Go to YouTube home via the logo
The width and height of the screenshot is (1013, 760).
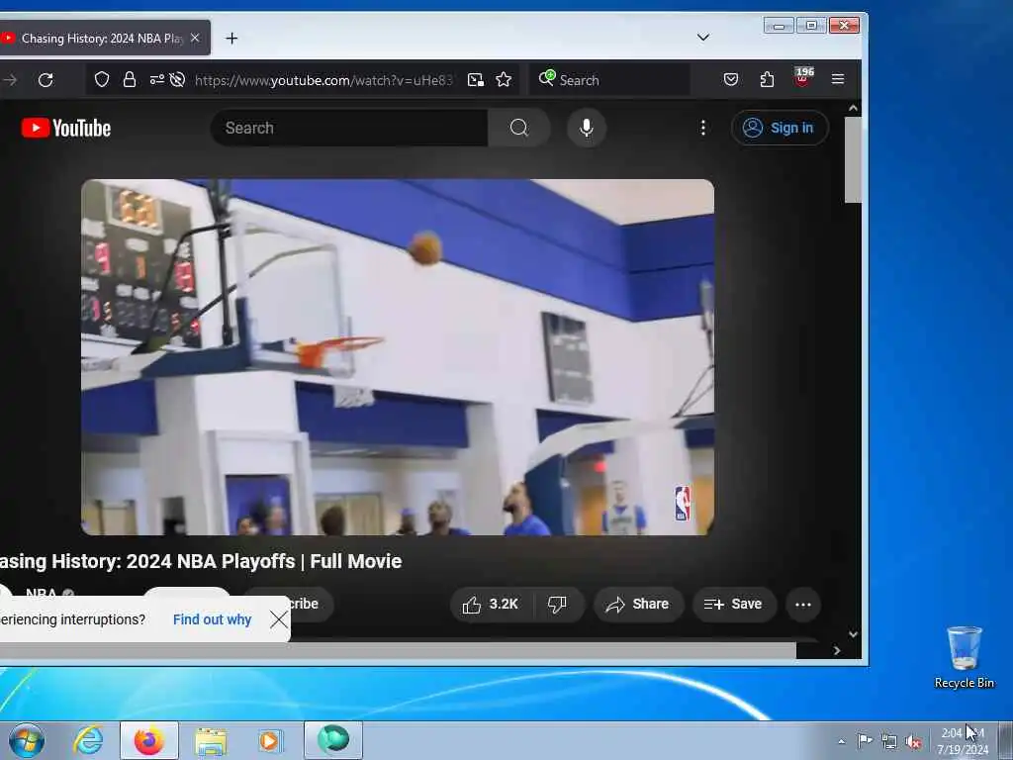point(66,128)
